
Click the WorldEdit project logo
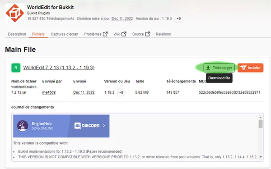[x=15, y=13]
